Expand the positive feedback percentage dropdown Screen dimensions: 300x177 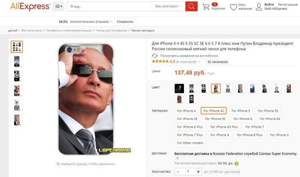click(x=85, y=21)
